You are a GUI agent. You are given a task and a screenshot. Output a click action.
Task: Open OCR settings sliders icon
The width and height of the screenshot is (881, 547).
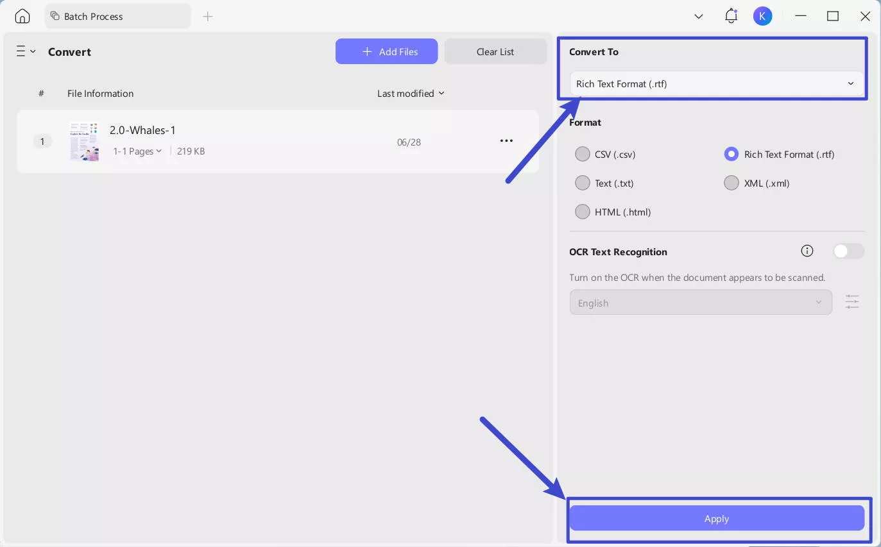point(851,302)
